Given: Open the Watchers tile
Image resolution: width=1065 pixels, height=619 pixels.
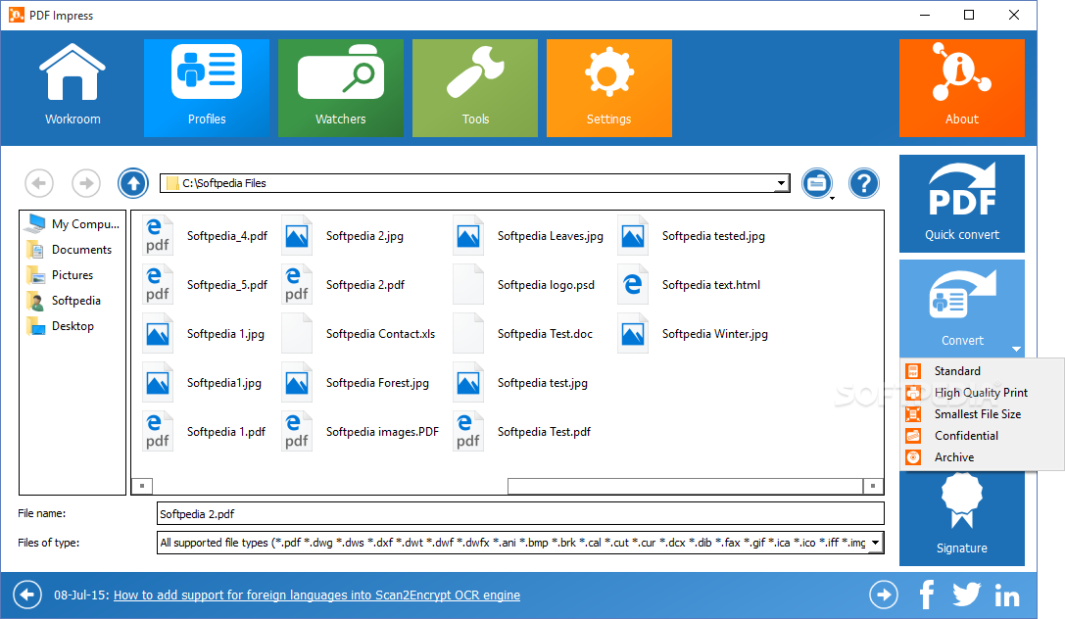Looking at the screenshot, I should [340, 87].
